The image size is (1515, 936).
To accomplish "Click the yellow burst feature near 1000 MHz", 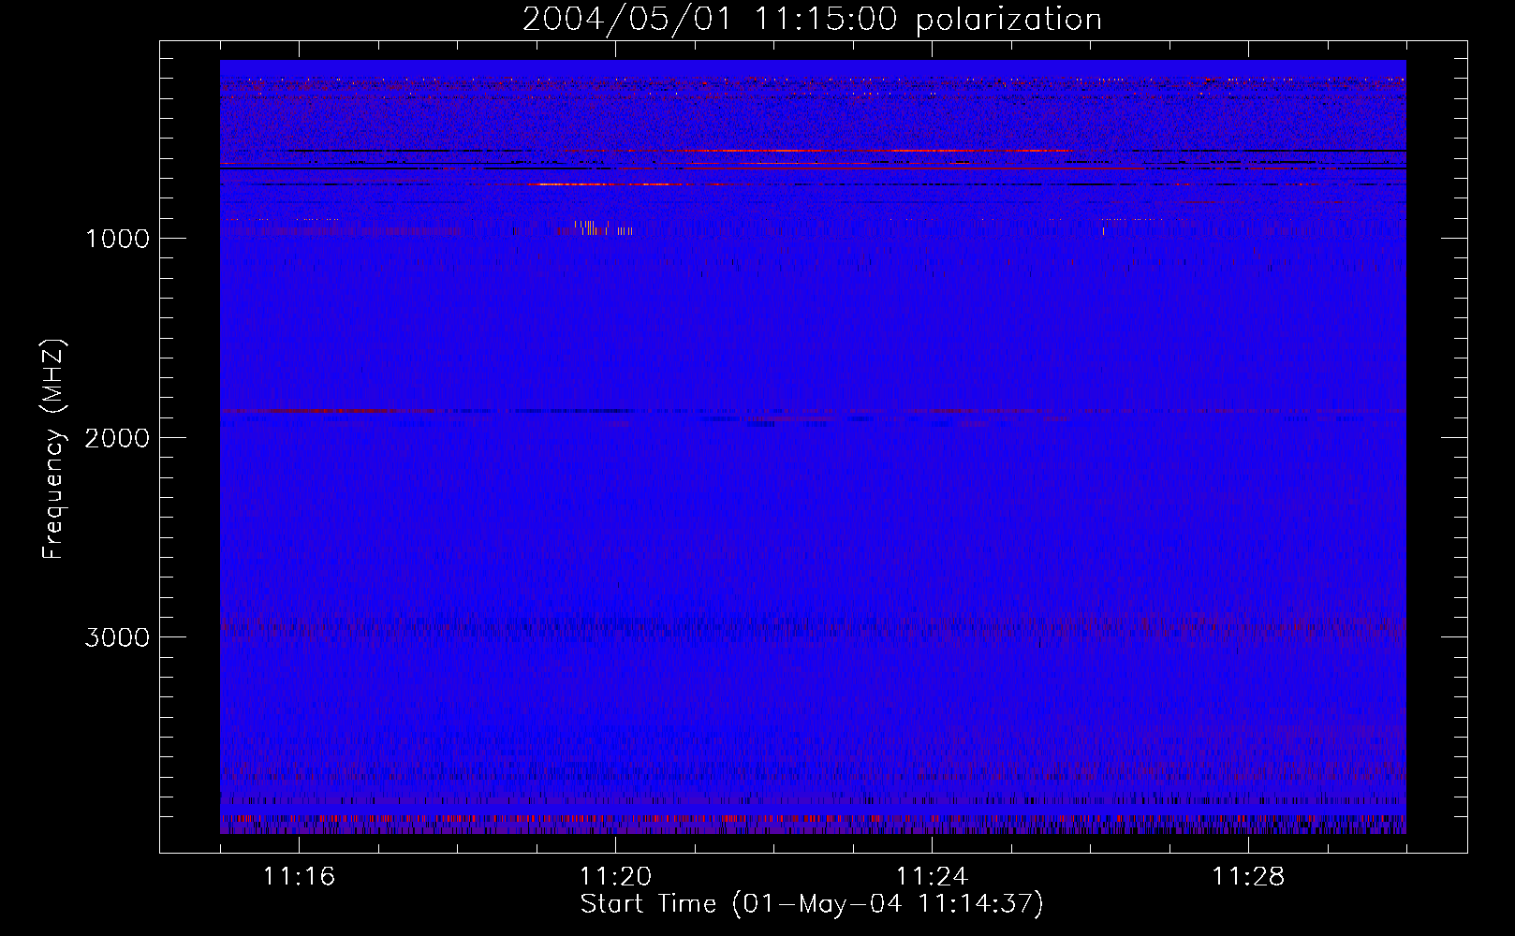I will tap(601, 227).
